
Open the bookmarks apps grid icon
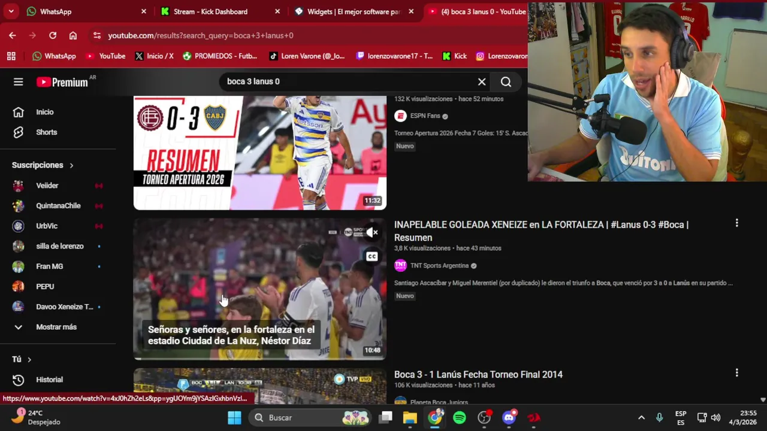click(11, 56)
